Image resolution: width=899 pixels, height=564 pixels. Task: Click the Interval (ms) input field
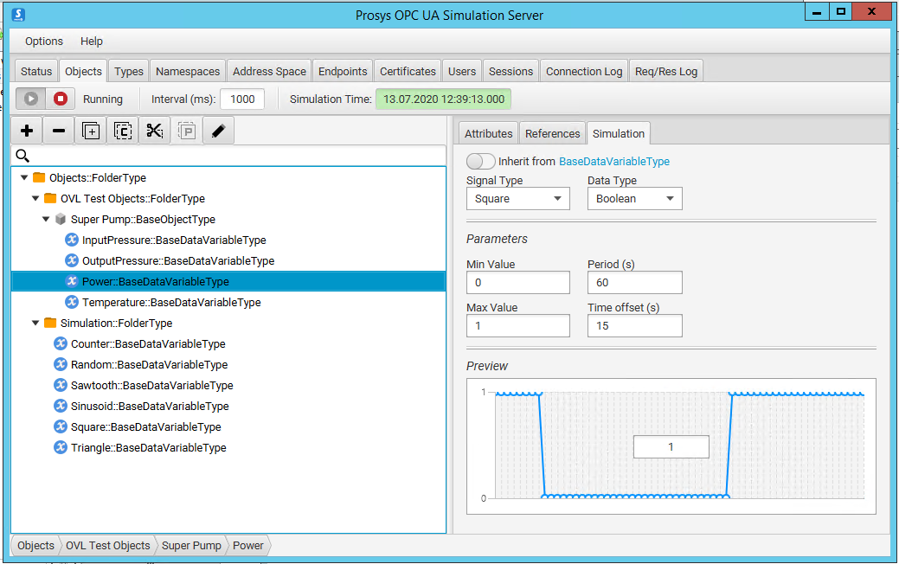point(242,99)
